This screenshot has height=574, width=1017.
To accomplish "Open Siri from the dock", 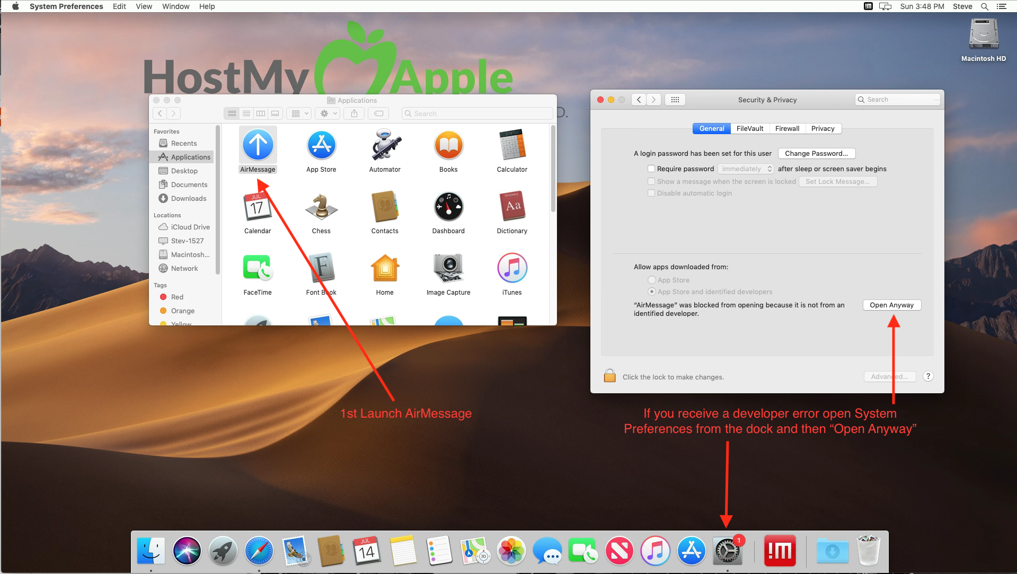I will (187, 551).
